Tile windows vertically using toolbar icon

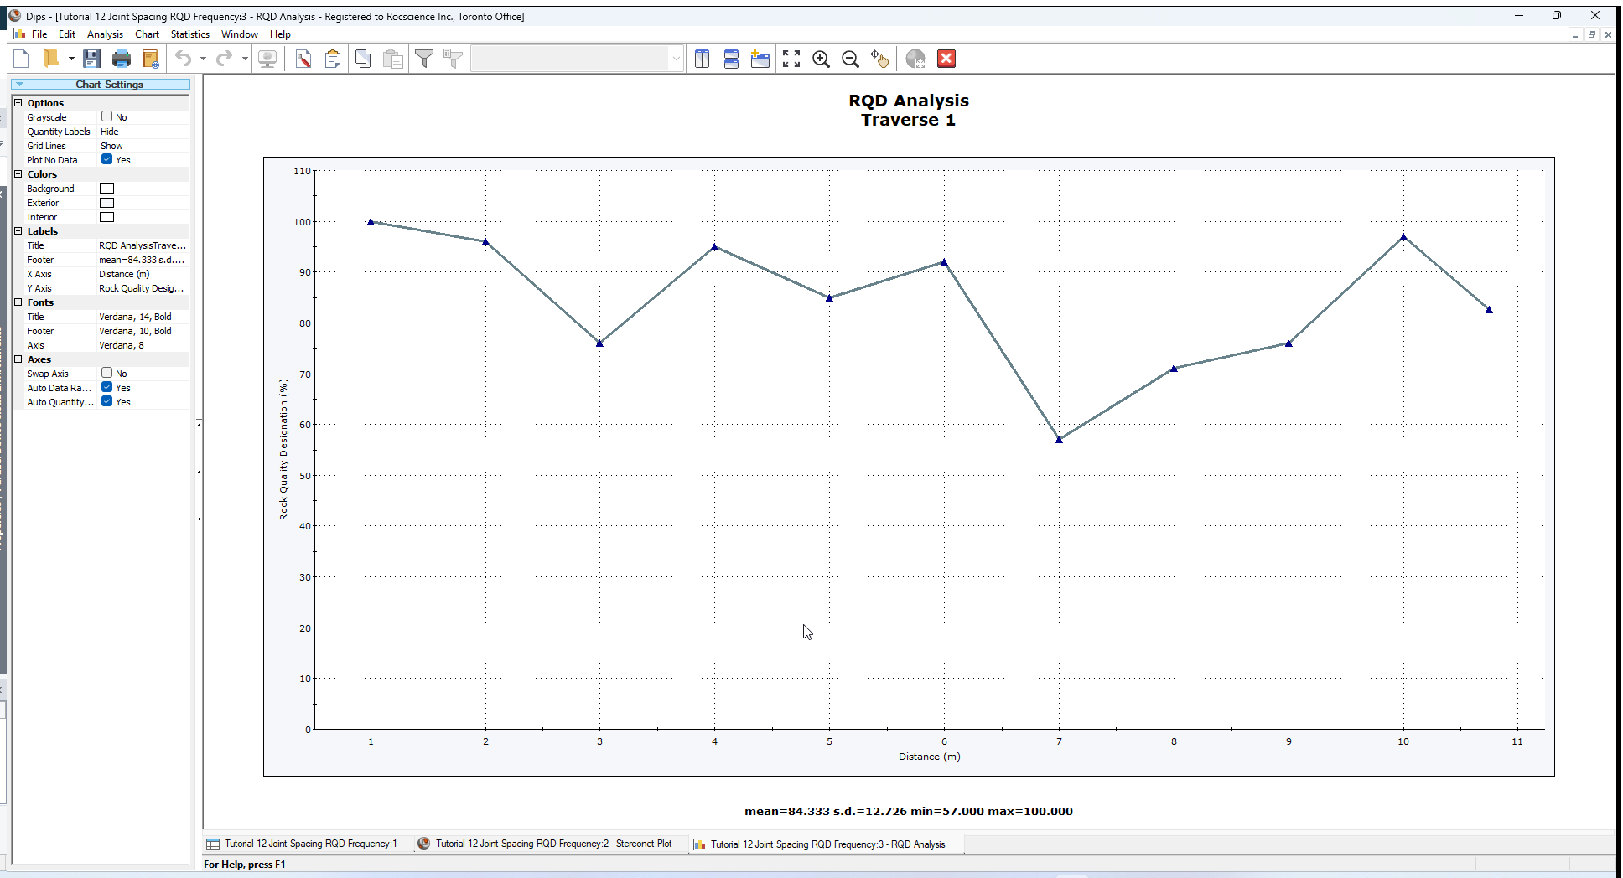(x=703, y=59)
